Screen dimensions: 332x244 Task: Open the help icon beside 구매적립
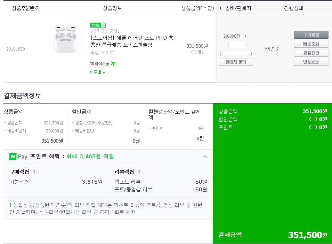click(34, 172)
